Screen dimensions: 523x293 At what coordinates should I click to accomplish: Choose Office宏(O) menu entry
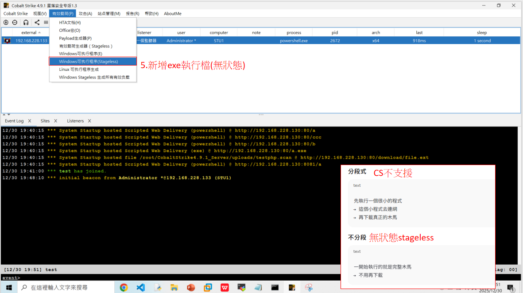coord(93,31)
